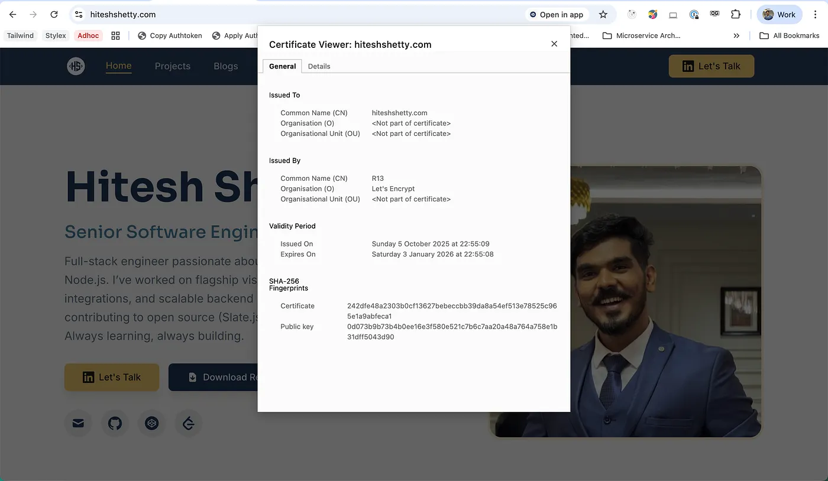This screenshot has height=481, width=828.
Task: Open the Extensions puzzle piece menu
Action: pos(736,15)
